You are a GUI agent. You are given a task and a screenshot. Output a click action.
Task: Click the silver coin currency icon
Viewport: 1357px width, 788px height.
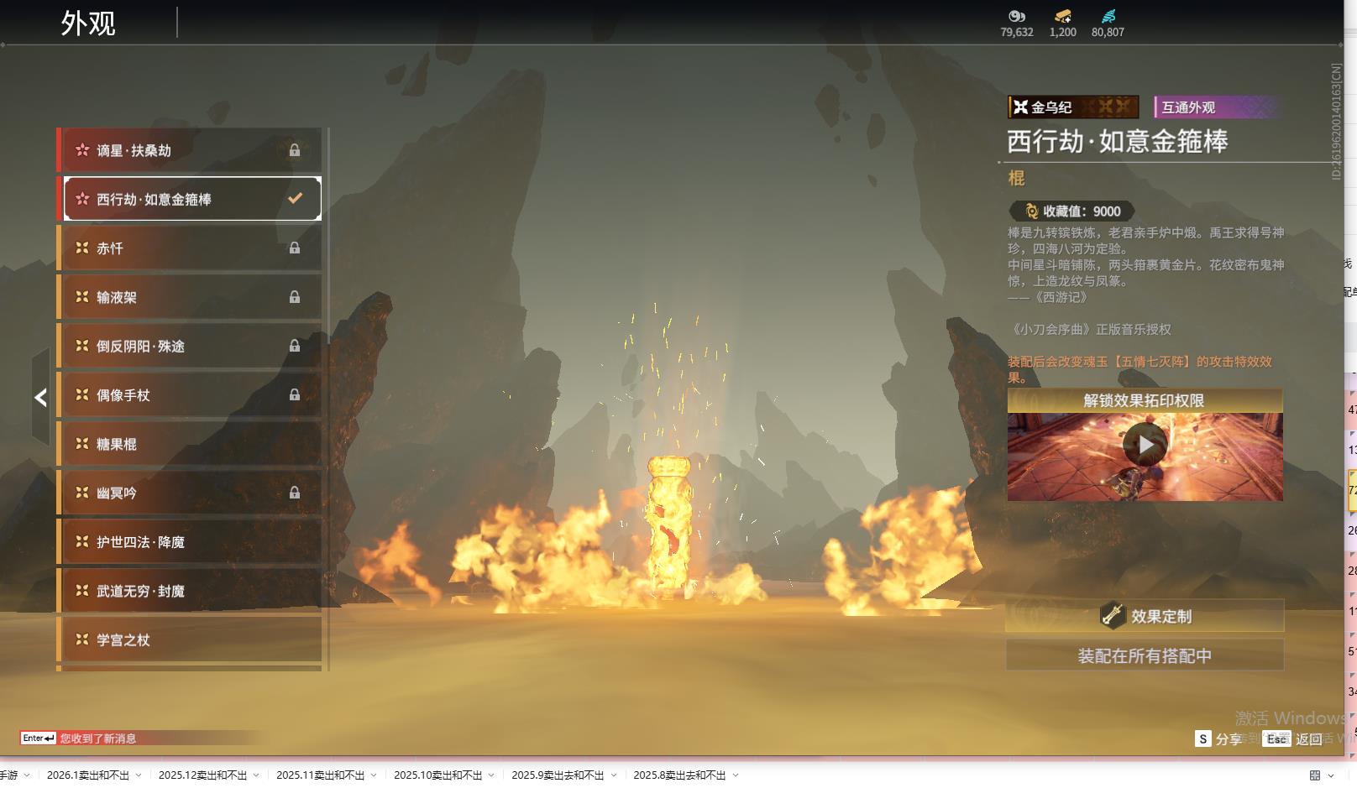click(1016, 16)
